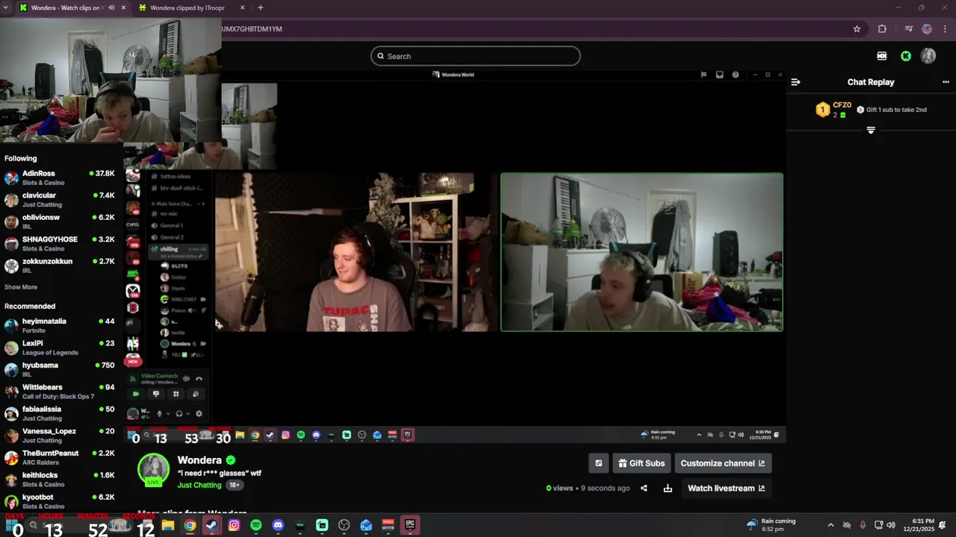Click the help icon in Wondera World window
This screenshot has width=956, height=537.
(736, 75)
